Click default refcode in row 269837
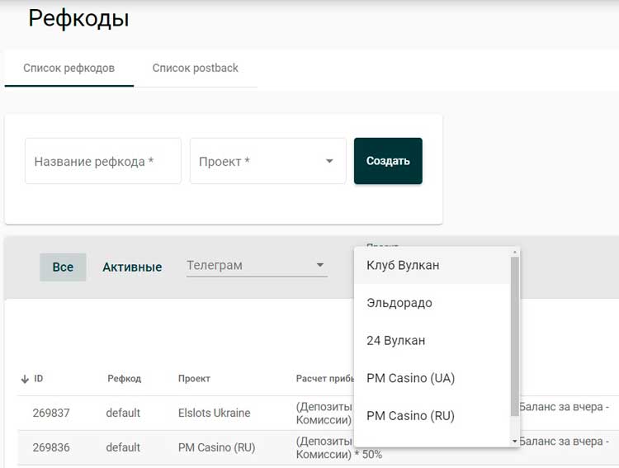This screenshot has height=468, width=619. tap(123, 413)
